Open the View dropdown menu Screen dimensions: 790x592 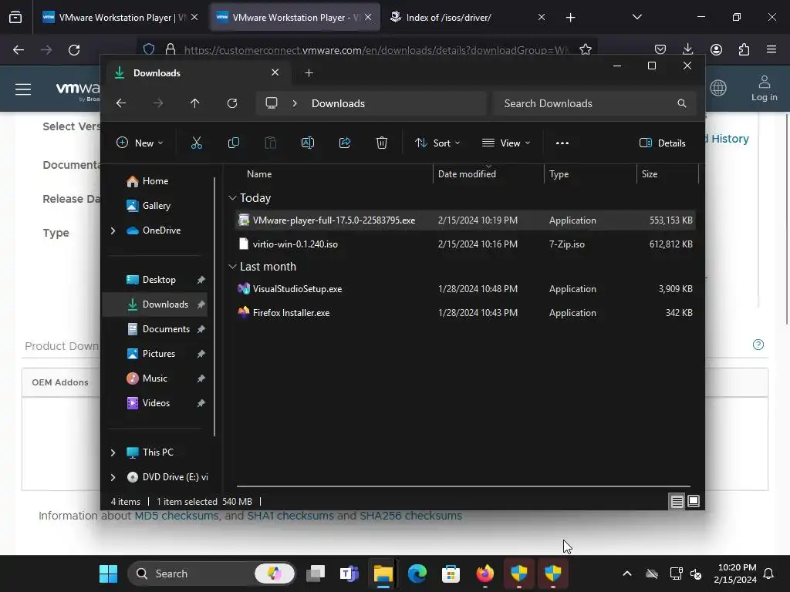tap(506, 143)
